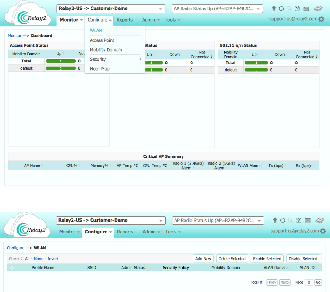The height and width of the screenshot is (292, 330).
Task: Click the Check None link
Action: coord(39,259)
